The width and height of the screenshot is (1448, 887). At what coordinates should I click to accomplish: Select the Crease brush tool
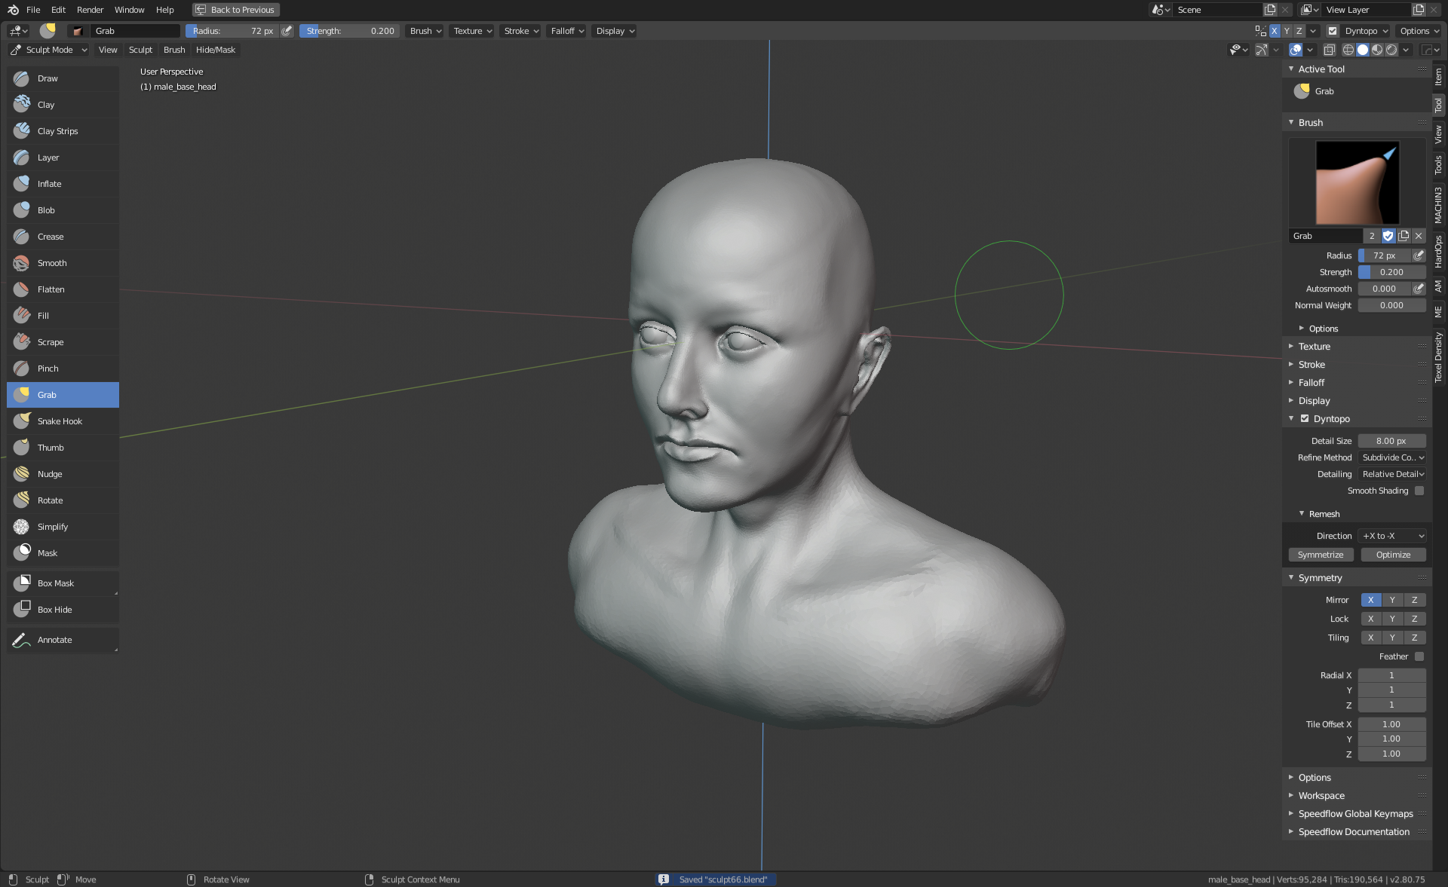tap(51, 237)
